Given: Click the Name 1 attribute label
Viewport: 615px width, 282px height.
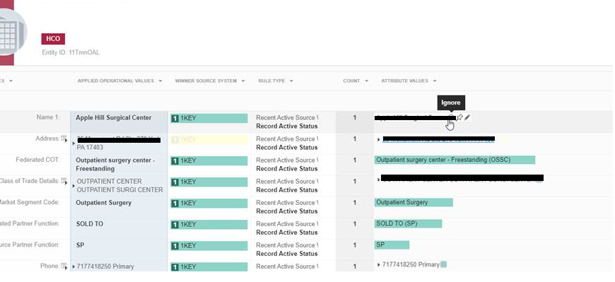Looking at the screenshot, I should [48, 117].
